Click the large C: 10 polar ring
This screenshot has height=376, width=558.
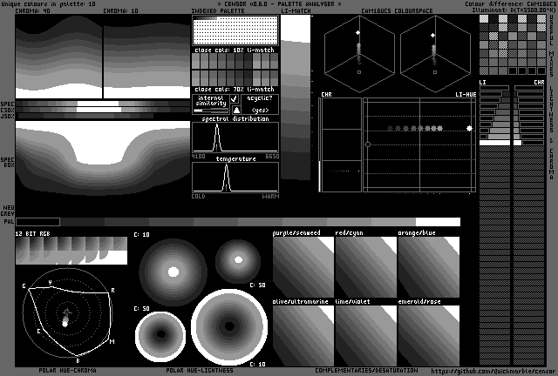point(228,328)
